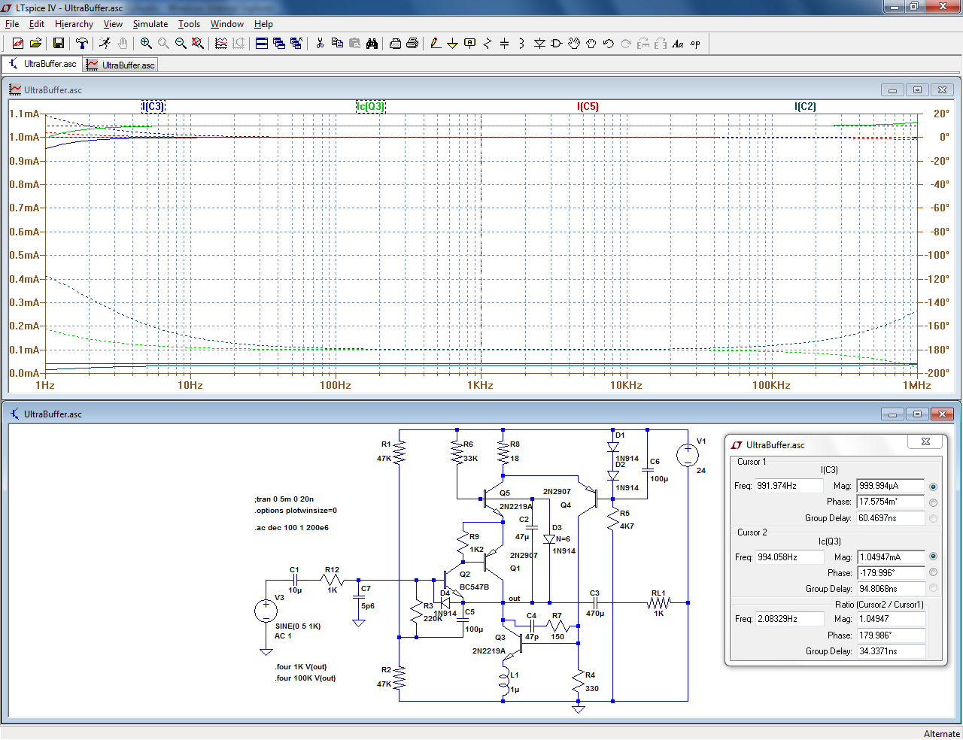Click the Copy toolbar icon
This screenshot has width=963, height=740.
pyautogui.click(x=337, y=44)
